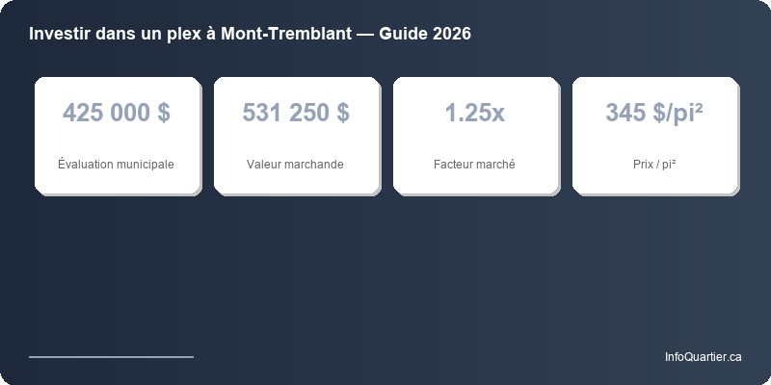The height and width of the screenshot is (385, 771).
Task: Click the "Facteur marché" label
Action: point(474,165)
